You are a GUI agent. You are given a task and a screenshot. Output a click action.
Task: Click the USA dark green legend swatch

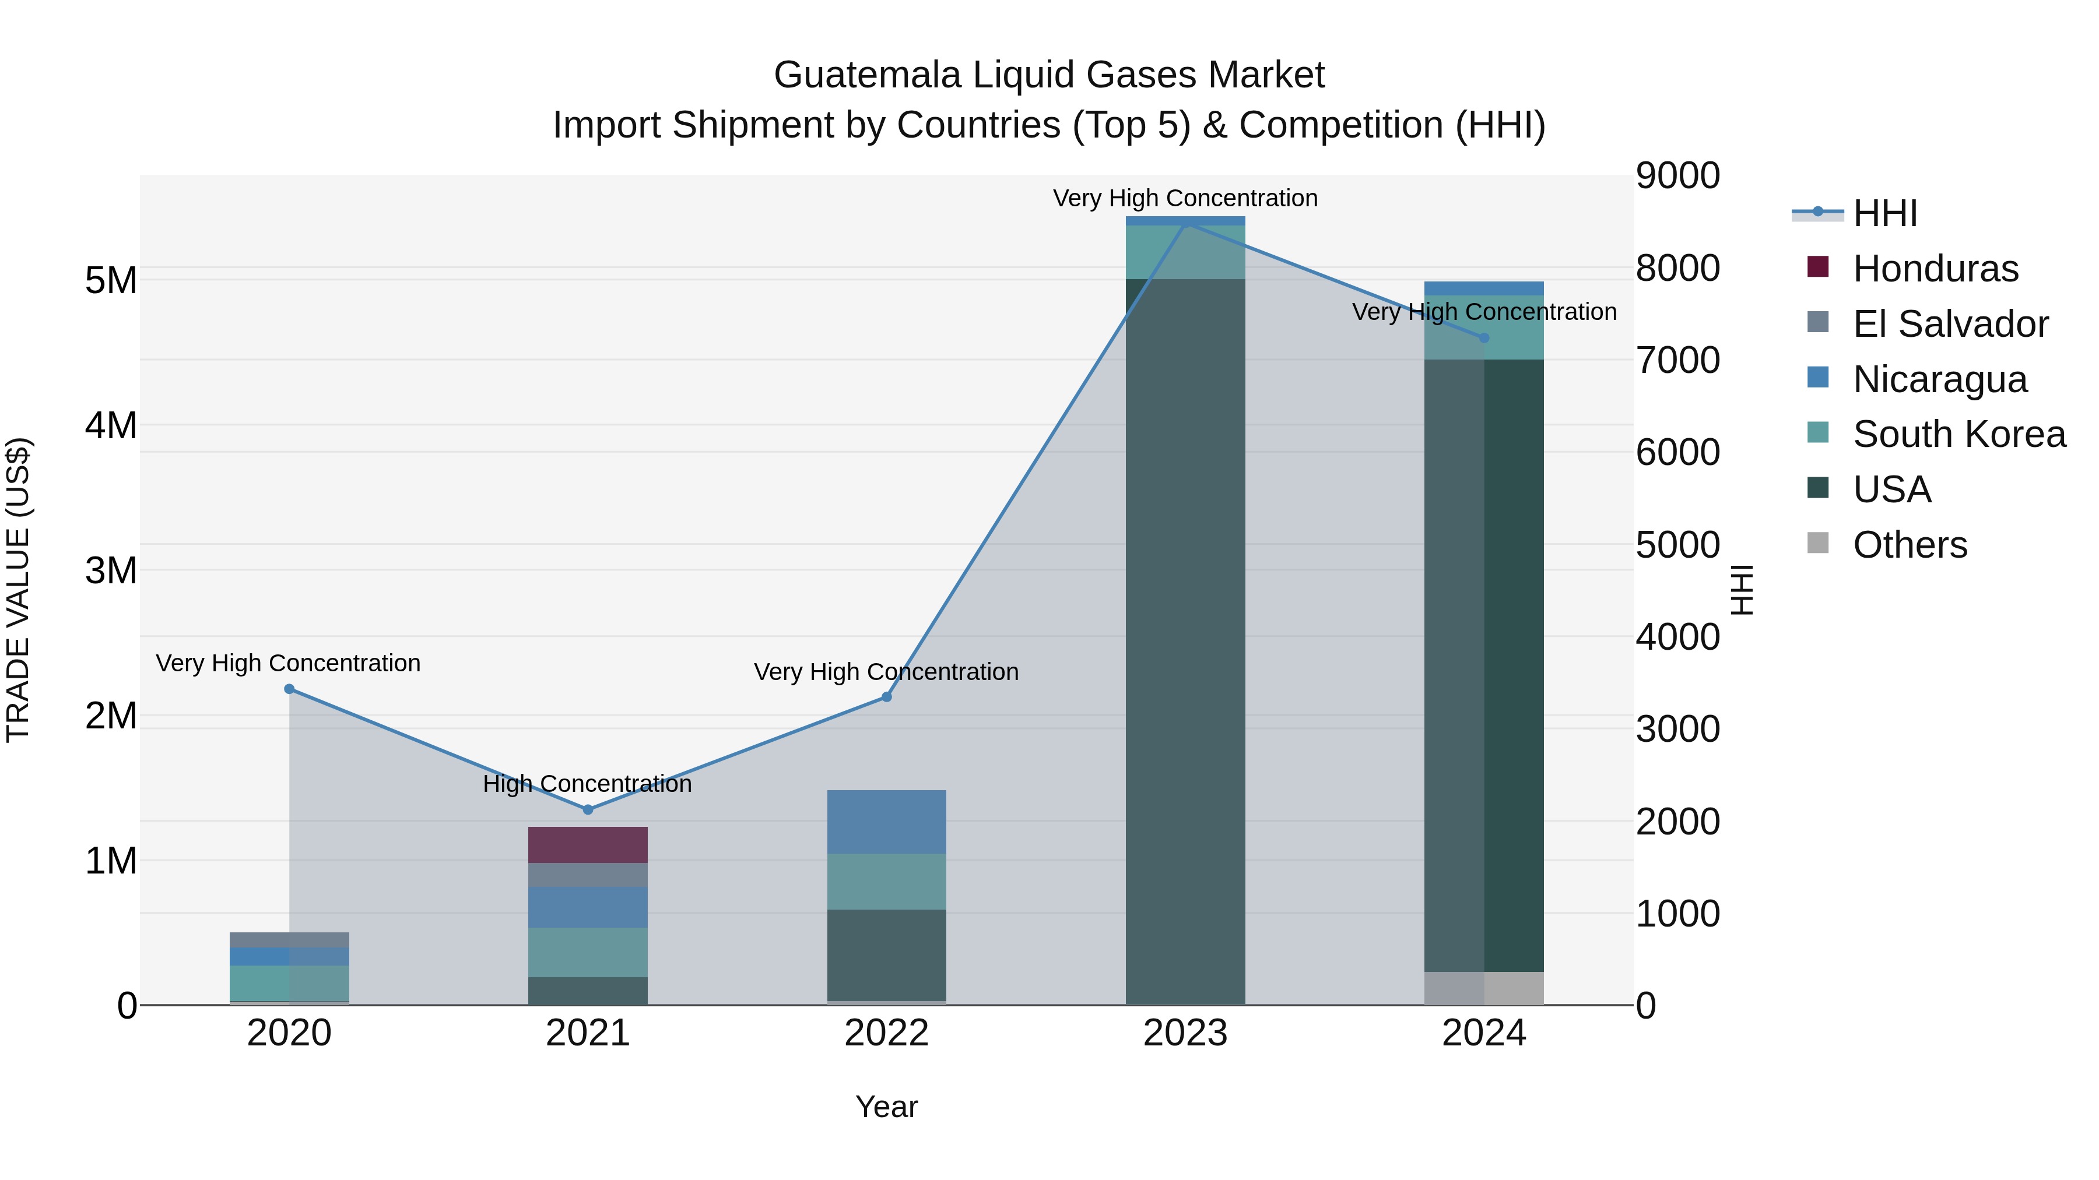coord(1818,488)
